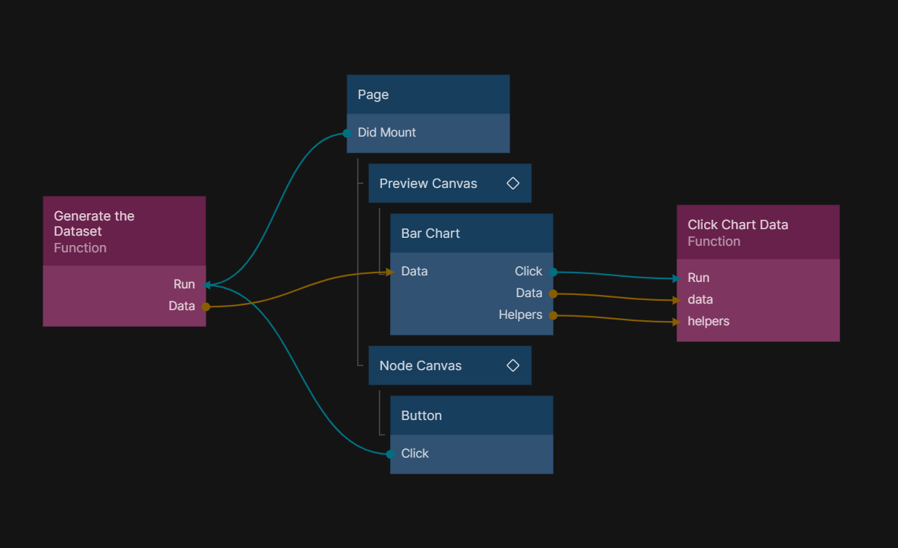Click the Run input on Generate the Dataset
Screen dimensions: 898x548
[x=185, y=285]
